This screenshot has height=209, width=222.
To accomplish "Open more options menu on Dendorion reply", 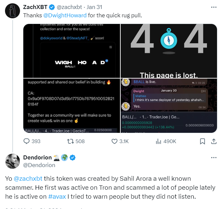I will click(x=214, y=157).
